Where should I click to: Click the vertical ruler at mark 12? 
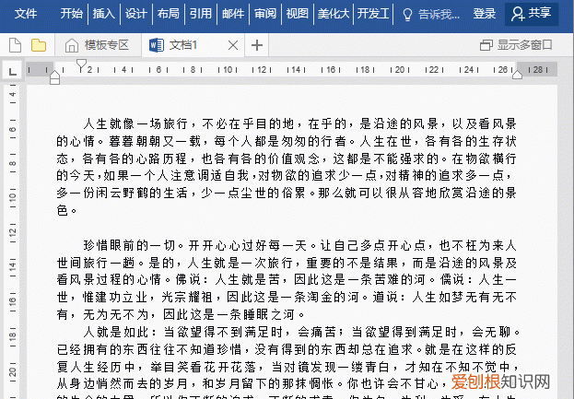point(13,231)
